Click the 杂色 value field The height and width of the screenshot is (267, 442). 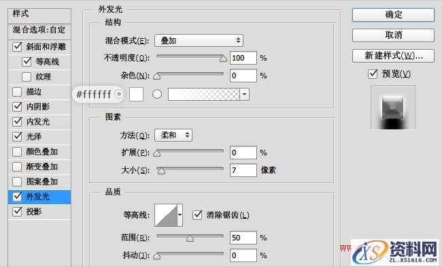(x=243, y=76)
